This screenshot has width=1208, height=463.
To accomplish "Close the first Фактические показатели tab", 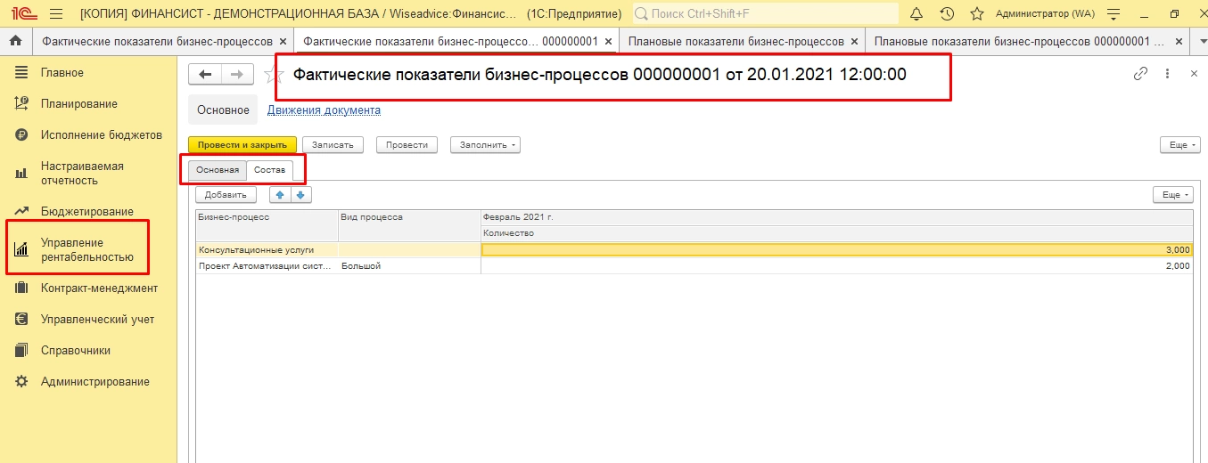I will (283, 42).
